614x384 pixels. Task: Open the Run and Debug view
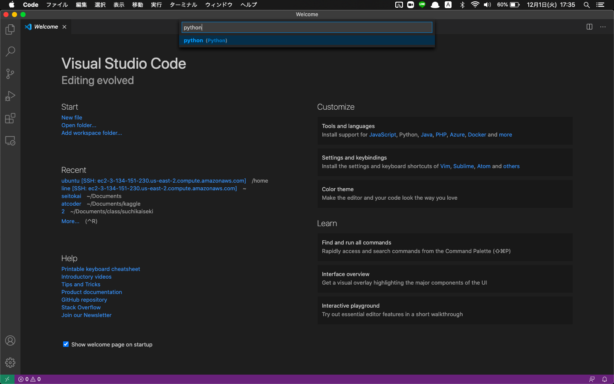point(10,96)
